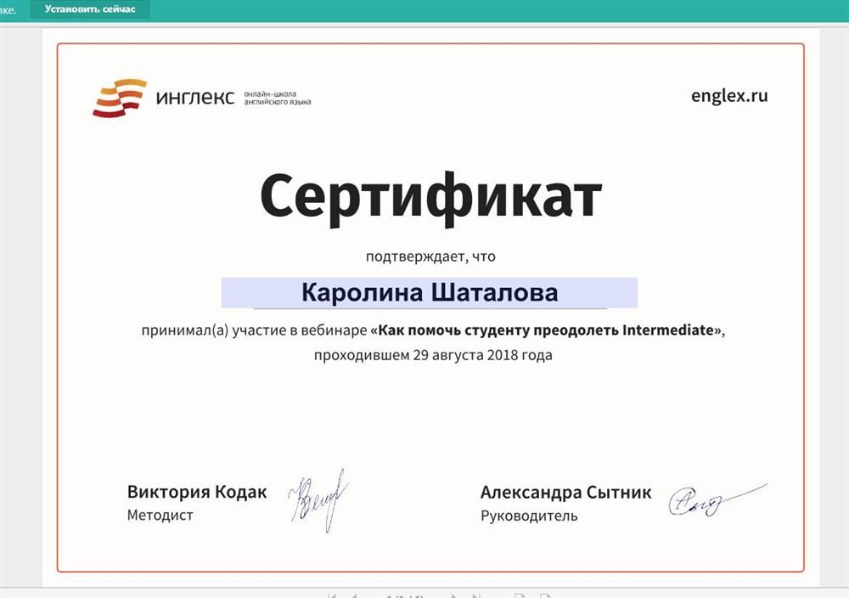Click the name 'Виктория Кодак'
Image resolution: width=849 pixels, height=598 pixels.
click(x=197, y=492)
